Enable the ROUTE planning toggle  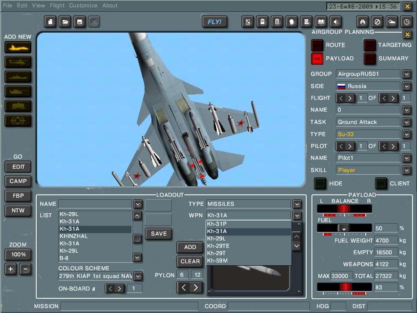point(317,45)
